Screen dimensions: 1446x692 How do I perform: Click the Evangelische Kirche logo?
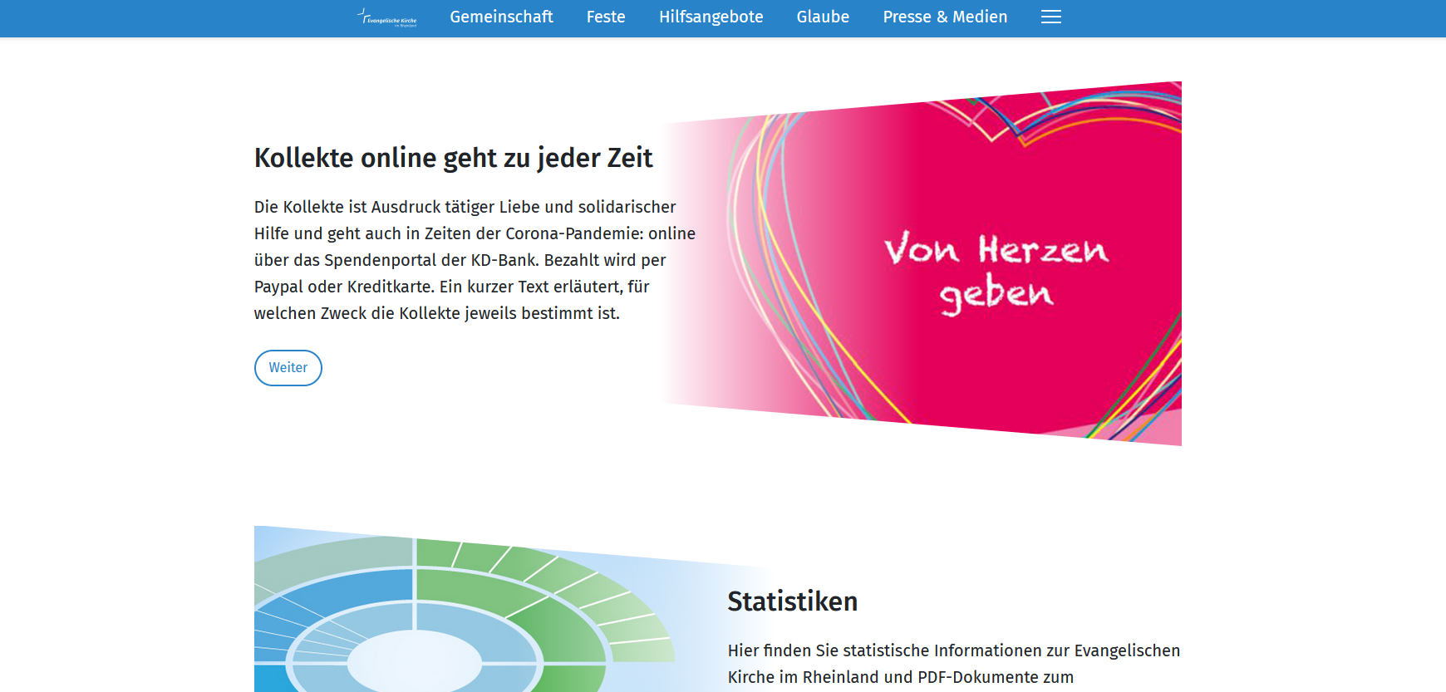click(387, 17)
